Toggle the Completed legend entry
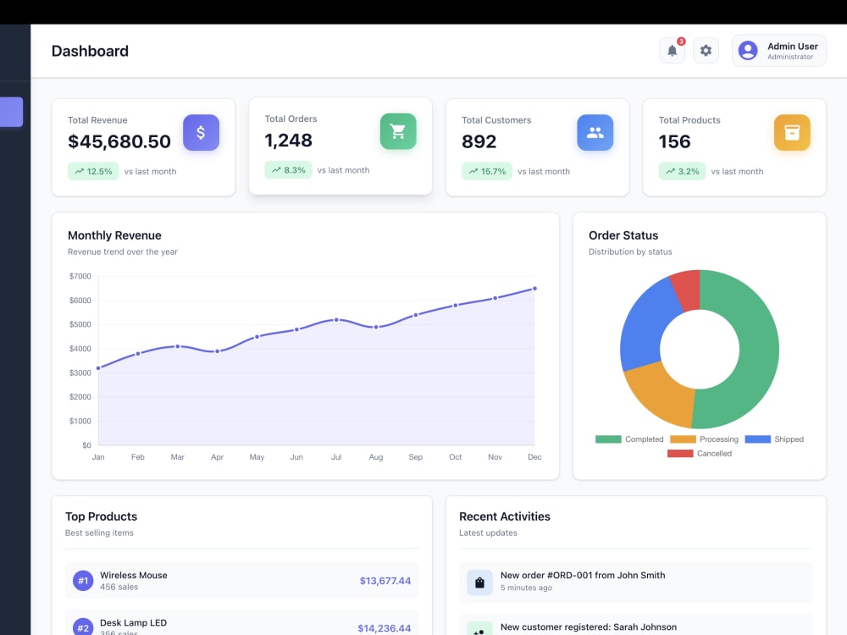Image resolution: width=847 pixels, height=635 pixels. [x=629, y=439]
